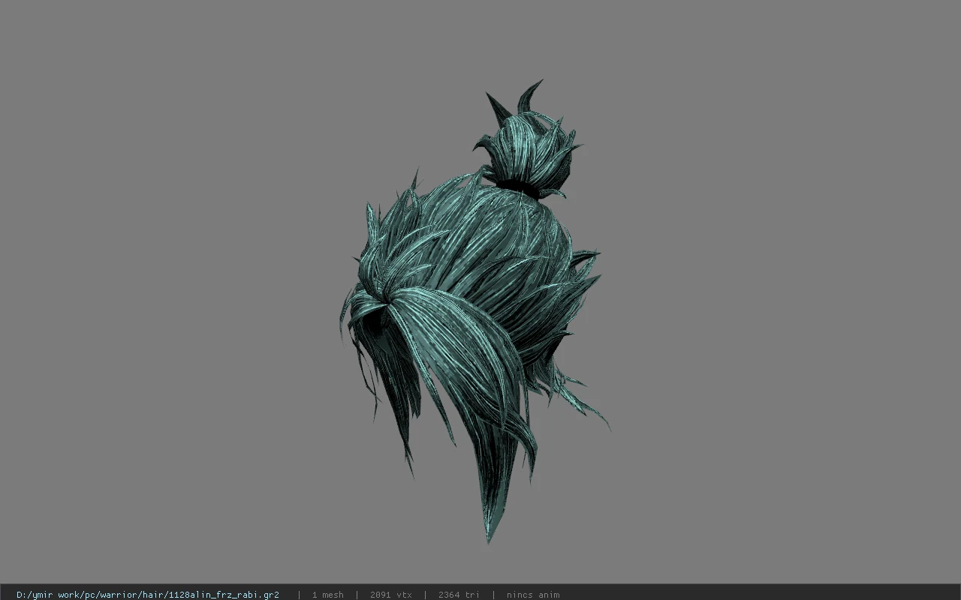961x600 pixels.
Task: Click the 'nincs anim' status text
Action: click(533, 595)
